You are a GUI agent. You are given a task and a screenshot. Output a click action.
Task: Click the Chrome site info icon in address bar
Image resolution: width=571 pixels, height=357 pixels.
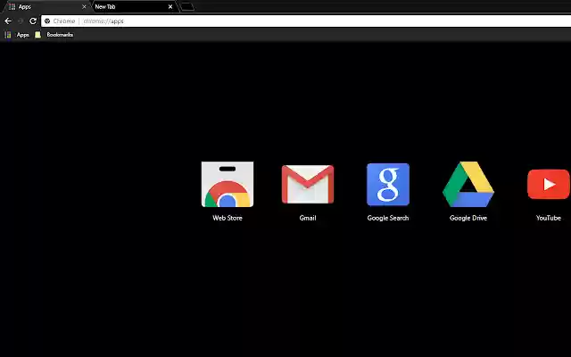[47, 21]
